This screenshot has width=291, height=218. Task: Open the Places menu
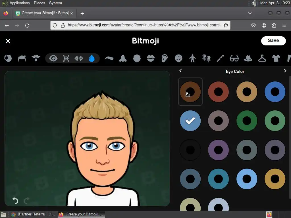[x=39, y=3]
